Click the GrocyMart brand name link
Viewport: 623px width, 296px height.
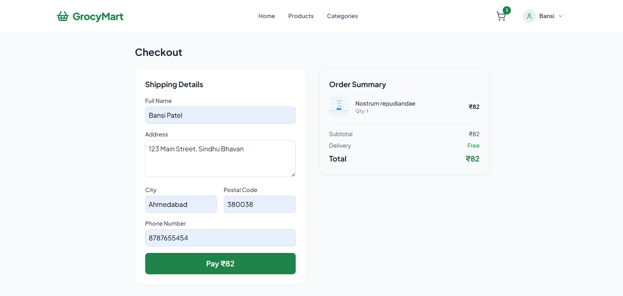click(x=98, y=16)
